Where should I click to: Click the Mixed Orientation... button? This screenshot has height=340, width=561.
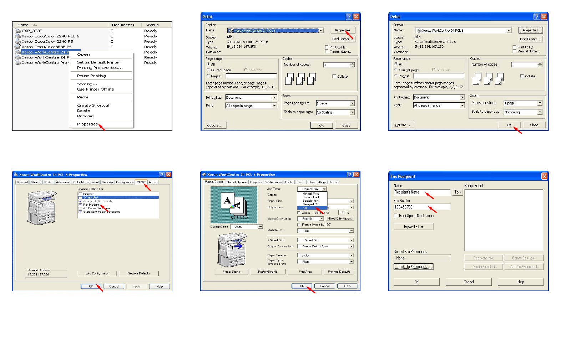click(x=340, y=219)
